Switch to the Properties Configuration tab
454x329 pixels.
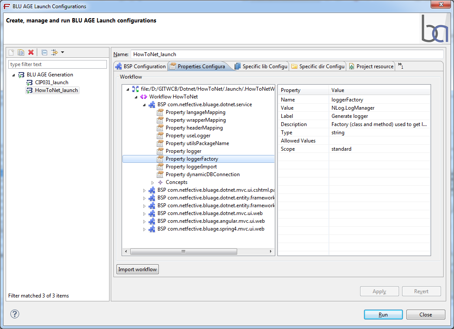197,66
